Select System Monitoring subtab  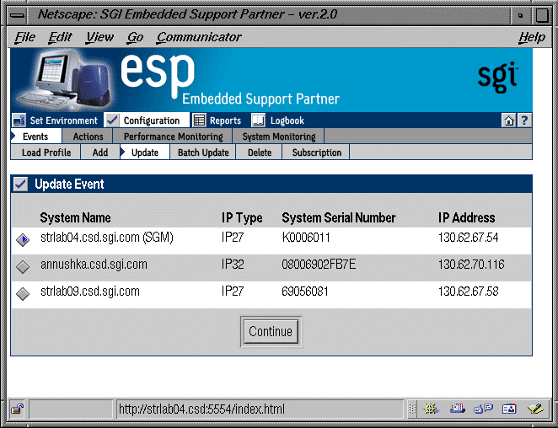click(x=279, y=136)
